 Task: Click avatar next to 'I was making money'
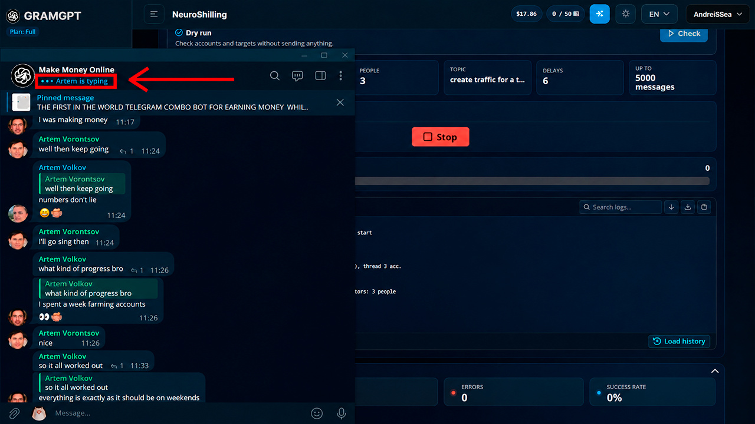pos(18,125)
